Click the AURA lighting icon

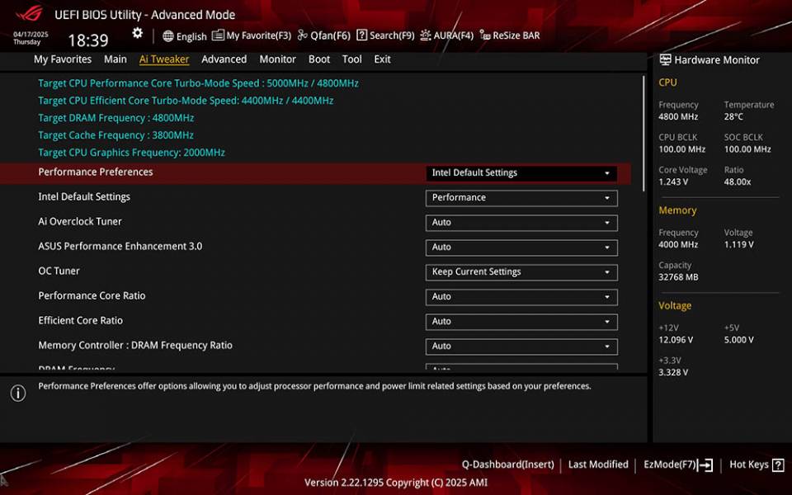pyautogui.click(x=426, y=35)
